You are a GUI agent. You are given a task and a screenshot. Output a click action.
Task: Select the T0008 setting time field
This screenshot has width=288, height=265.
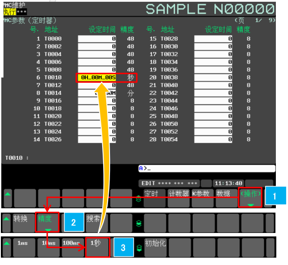(97, 70)
